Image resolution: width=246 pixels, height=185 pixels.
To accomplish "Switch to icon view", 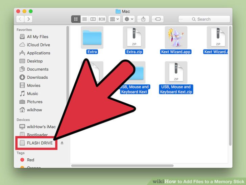I will (76, 19).
